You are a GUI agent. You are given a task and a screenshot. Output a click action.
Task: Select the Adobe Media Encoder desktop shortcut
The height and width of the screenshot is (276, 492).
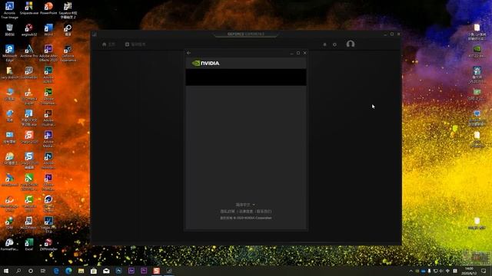tap(48, 139)
